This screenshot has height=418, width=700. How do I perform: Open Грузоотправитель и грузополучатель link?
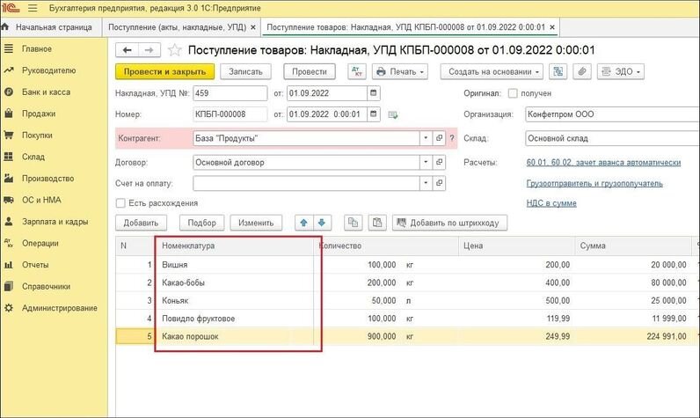coord(594,183)
